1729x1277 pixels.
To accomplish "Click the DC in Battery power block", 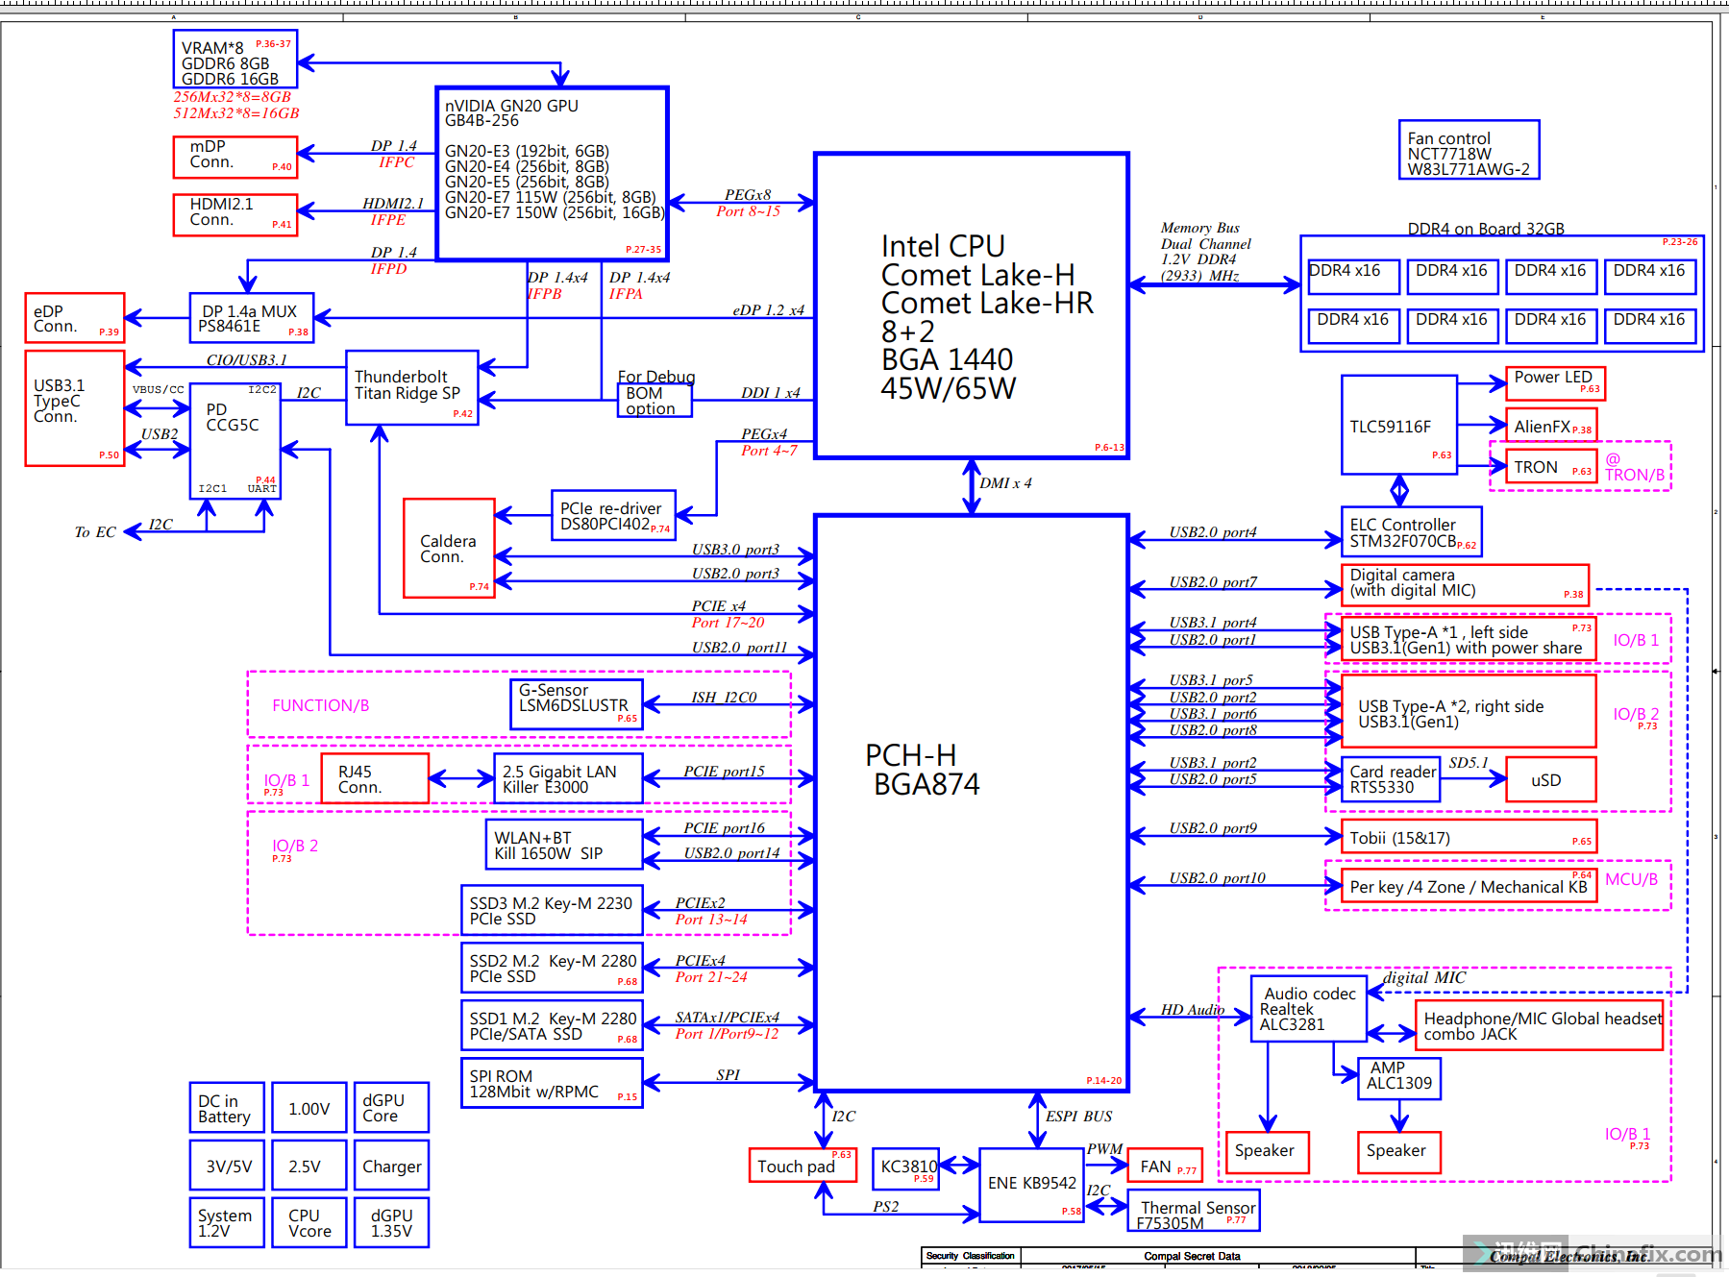I will click(x=227, y=1108).
